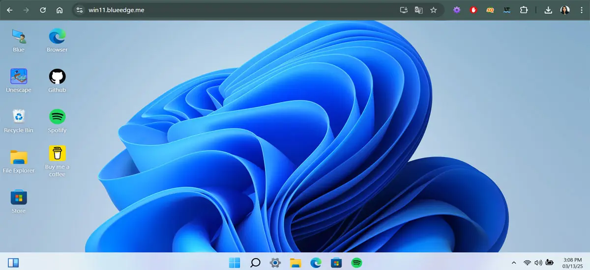The width and height of the screenshot is (590, 270).
Task: Open the Chrome three-dot menu
Action: 581,10
